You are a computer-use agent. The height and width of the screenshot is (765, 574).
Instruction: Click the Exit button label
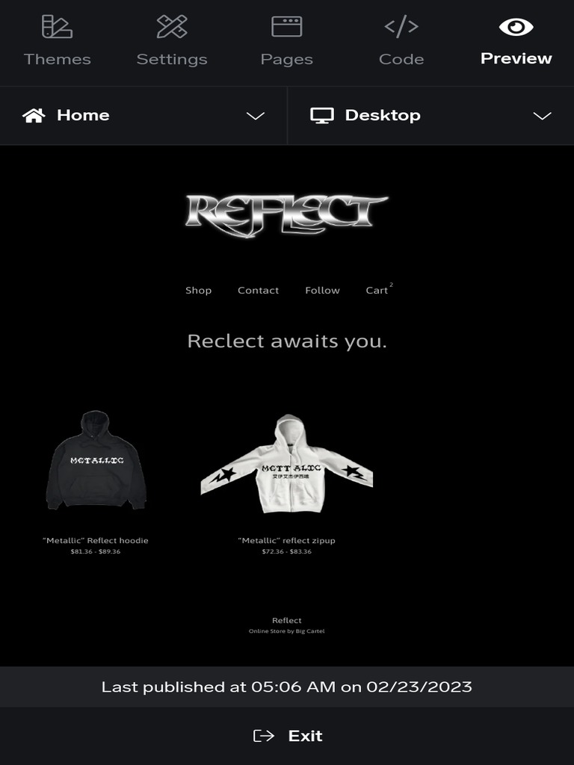[x=305, y=736]
